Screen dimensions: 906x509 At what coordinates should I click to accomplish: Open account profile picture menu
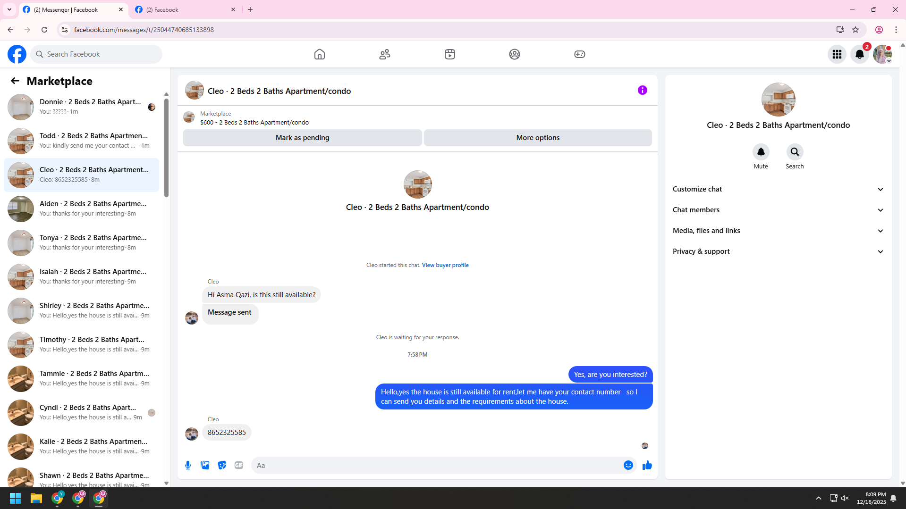(x=882, y=54)
